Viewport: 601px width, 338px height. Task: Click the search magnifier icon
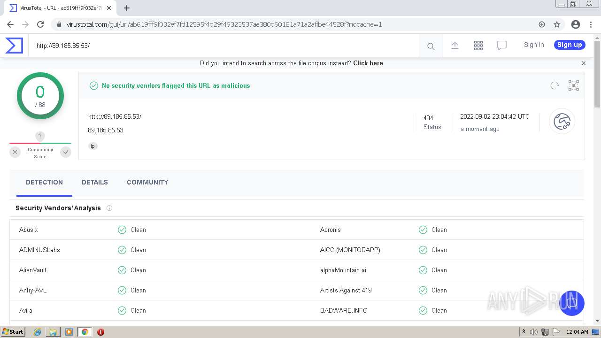coord(431,46)
